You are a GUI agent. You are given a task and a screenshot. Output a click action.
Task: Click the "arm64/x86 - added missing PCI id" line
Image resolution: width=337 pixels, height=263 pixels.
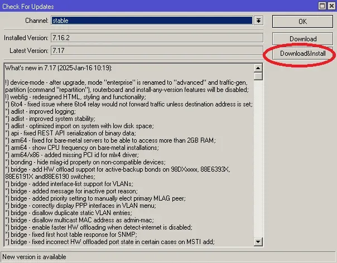[72, 155]
